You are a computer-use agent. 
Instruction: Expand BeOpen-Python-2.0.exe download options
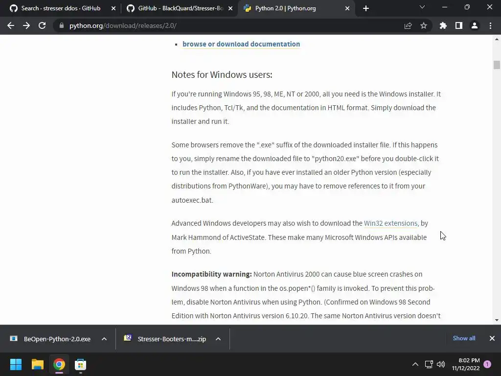tap(104, 339)
